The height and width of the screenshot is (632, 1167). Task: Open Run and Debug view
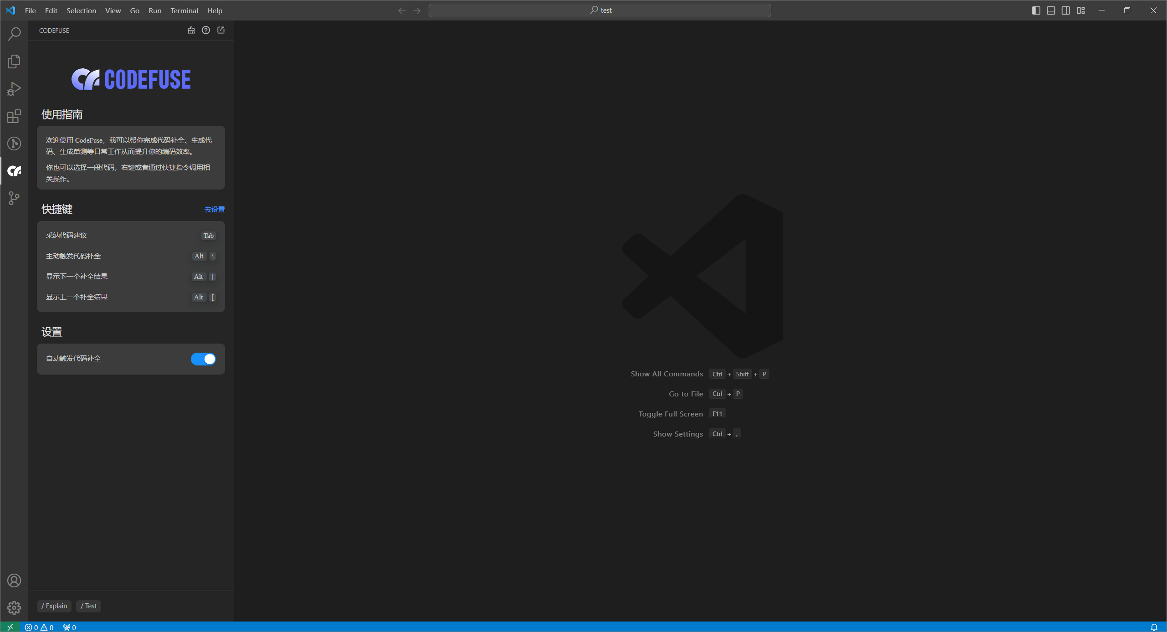click(x=14, y=89)
